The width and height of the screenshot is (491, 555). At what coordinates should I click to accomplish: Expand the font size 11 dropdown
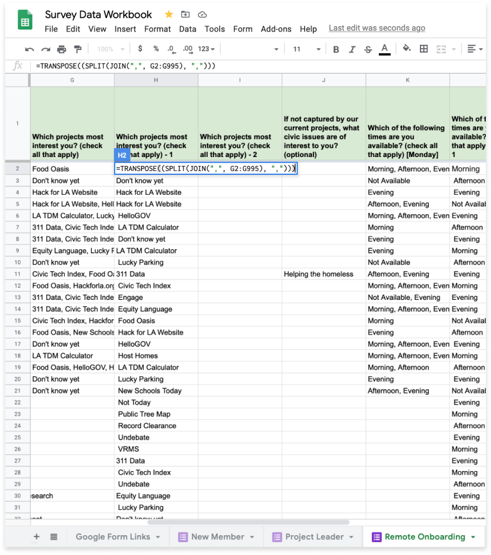304,49
